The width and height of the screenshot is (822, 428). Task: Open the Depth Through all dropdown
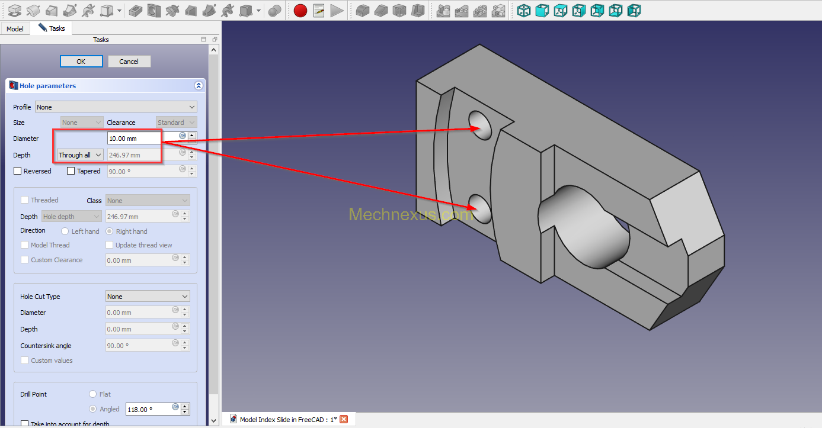pyautogui.click(x=80, y=155)
